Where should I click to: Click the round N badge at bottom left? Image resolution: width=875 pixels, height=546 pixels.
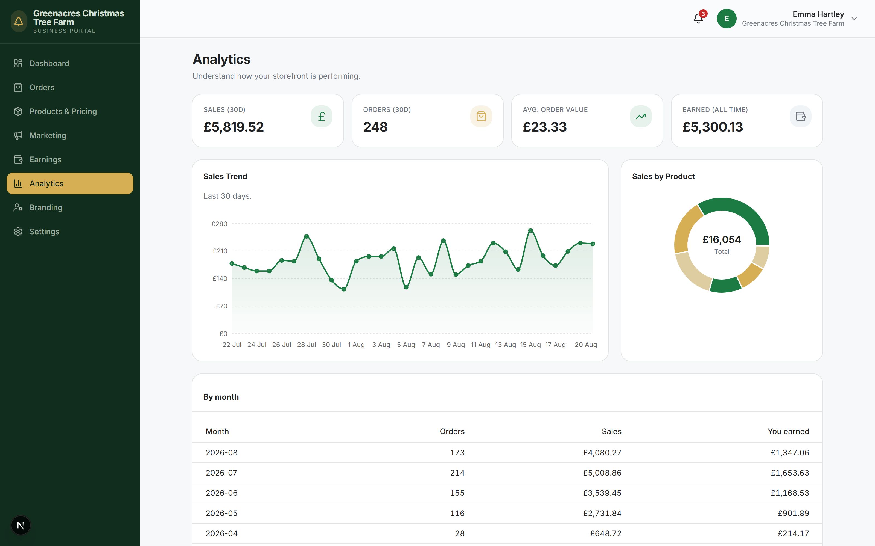tap(21, 526)
